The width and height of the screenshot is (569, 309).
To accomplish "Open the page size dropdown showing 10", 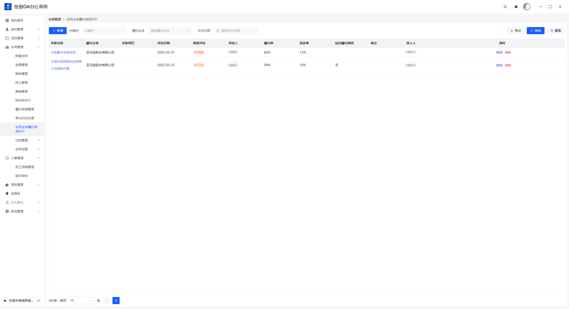I will pos(82,301).
